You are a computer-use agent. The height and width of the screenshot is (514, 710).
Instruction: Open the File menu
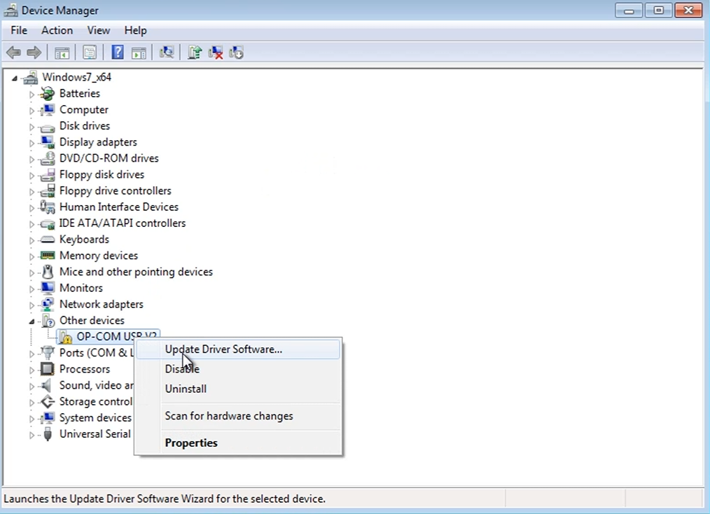(x=19, y=30)
